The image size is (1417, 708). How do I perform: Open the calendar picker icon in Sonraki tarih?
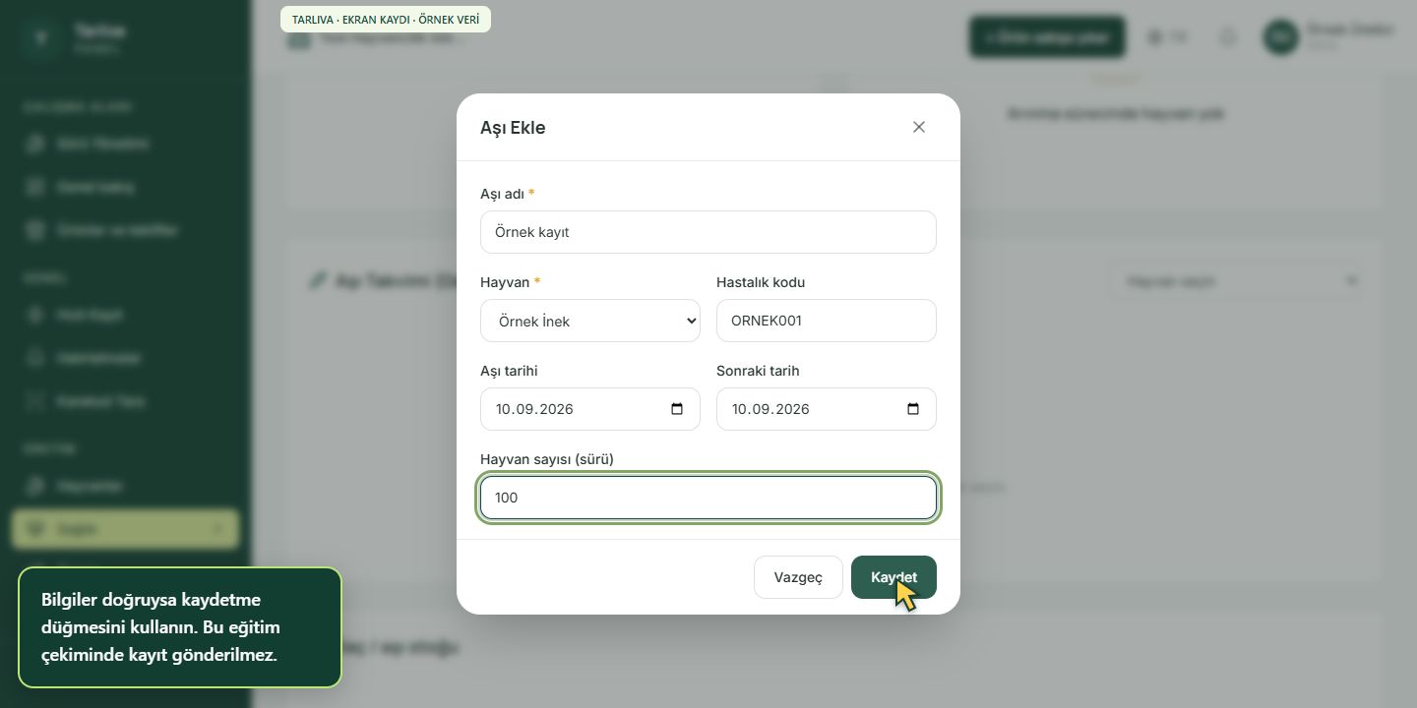pos(913,409)
